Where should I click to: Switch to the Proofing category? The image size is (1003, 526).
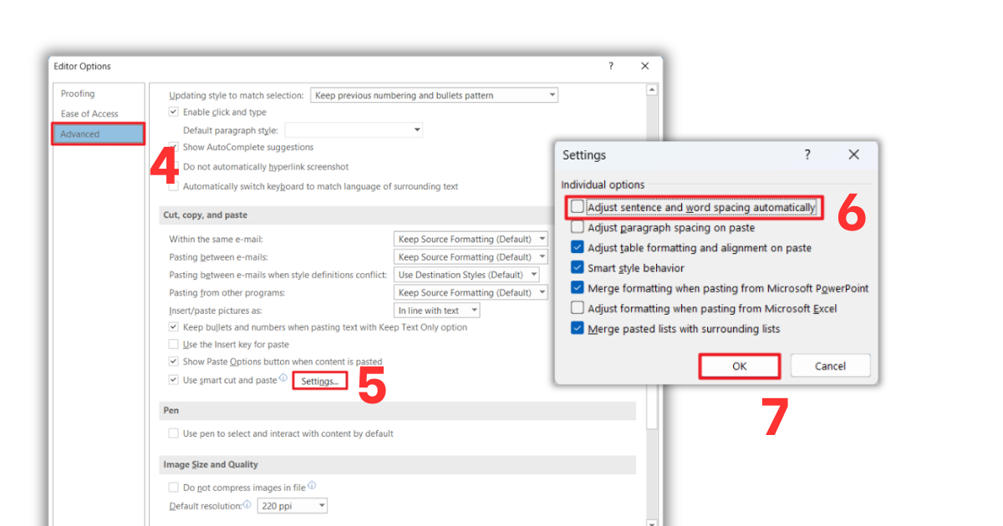pyautogui.click(x=78, y=94)
